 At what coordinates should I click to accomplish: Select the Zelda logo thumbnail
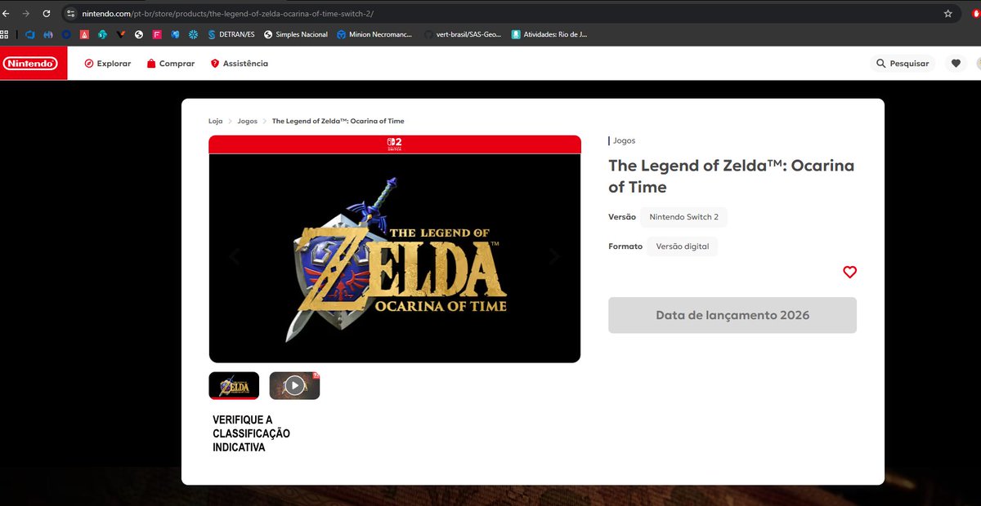[234, 385]
